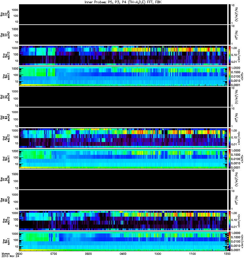The height and width of the screenshot is (263, 246).
Task: Click the <|mV/m|> unit label of tha fbk edc12
Action: pos(239,56)
